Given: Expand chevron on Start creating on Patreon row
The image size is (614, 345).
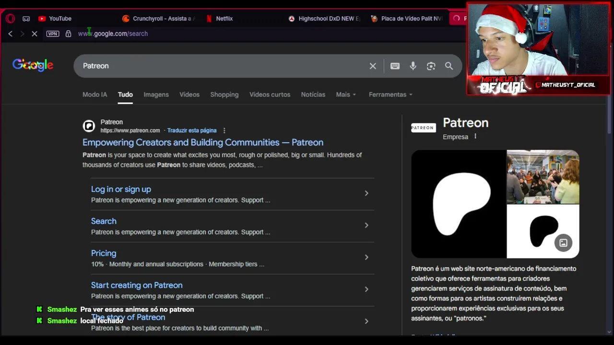Looking at the screenshot, I should [x=366, y=289].
